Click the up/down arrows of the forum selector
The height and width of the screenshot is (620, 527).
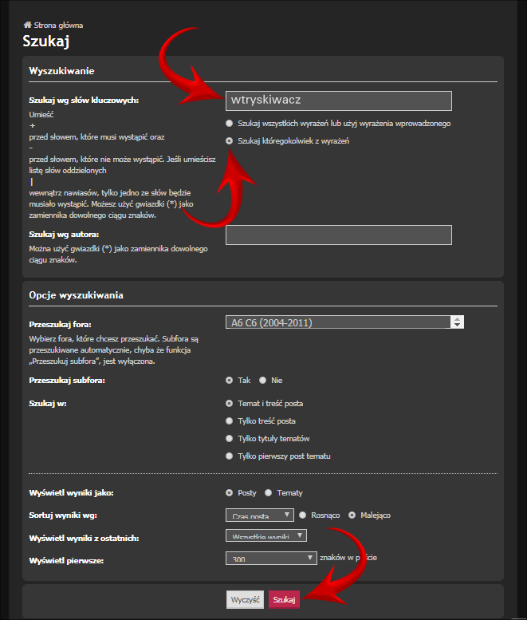(457, 322)
